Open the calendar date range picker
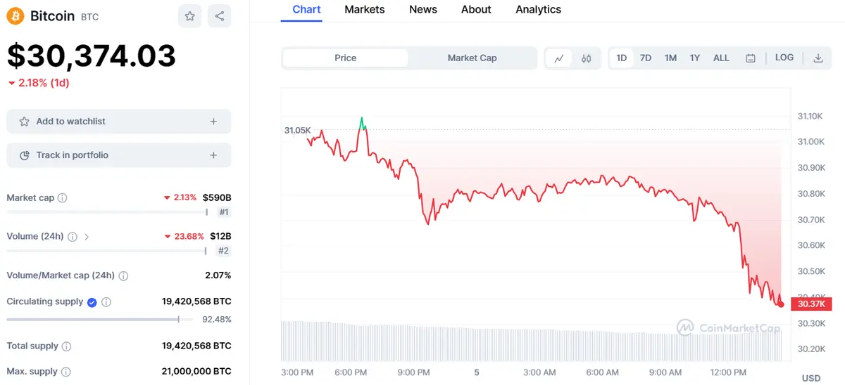 click(751, 58)
